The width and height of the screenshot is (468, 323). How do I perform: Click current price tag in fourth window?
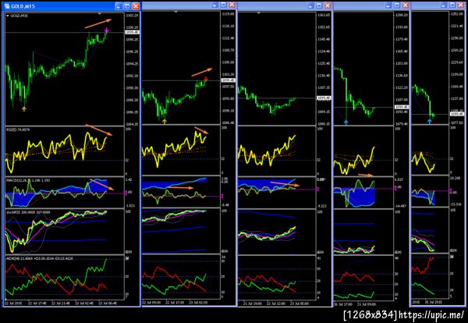pyautogui.click(x=402, y=107)
